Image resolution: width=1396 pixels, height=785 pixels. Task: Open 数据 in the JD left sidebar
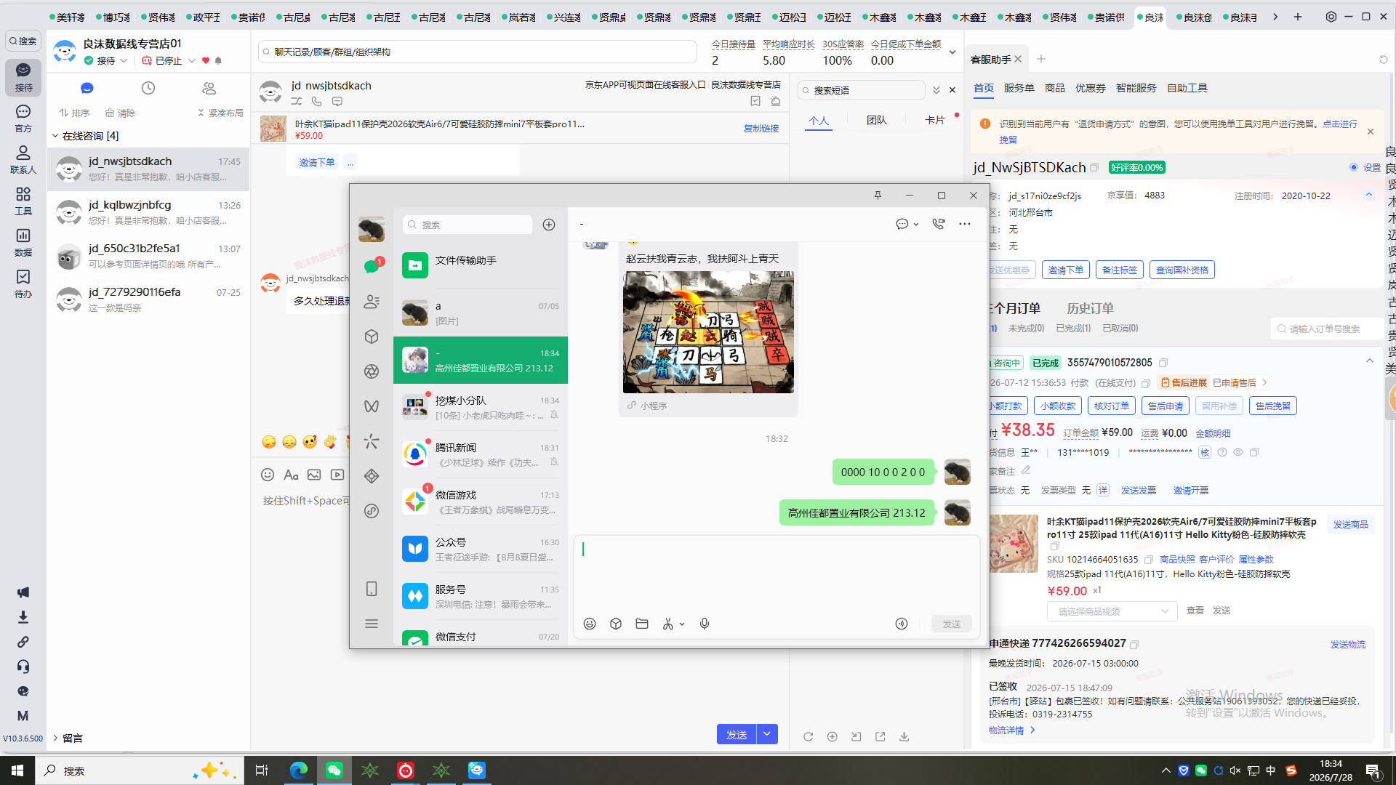pos(23,242)
